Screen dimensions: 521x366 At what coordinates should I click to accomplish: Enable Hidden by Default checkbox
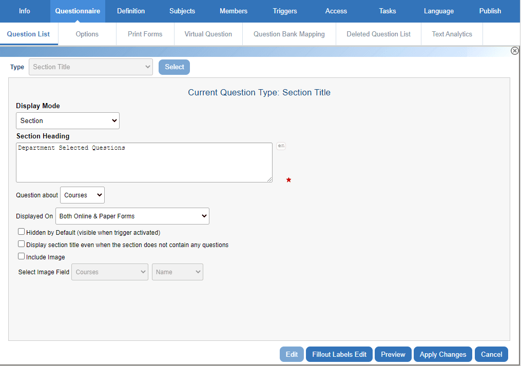21,232
